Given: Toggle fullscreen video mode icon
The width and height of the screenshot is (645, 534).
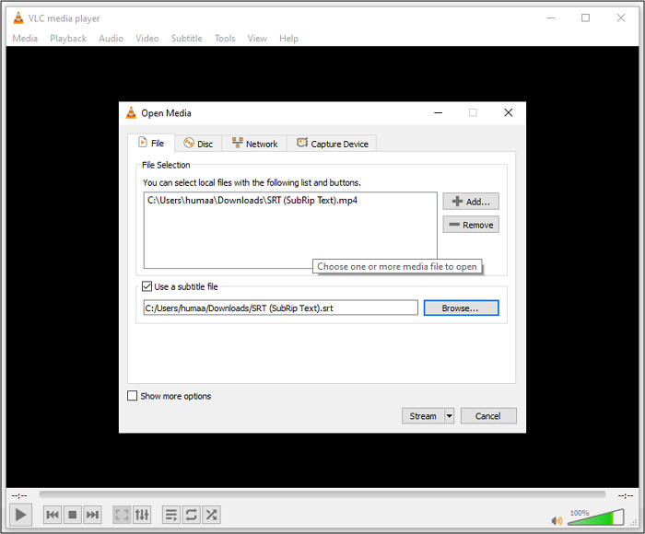Looking at the screenshot, I should click(122, 515).
